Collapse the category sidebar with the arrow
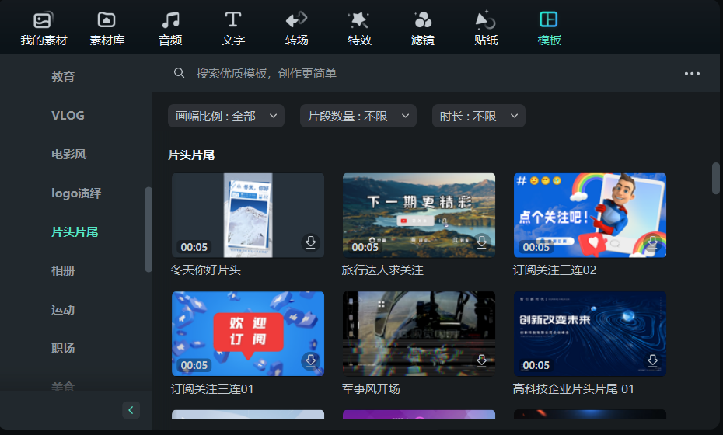The height and width of the screenshot is (435, 723). (x=131, y=410)
